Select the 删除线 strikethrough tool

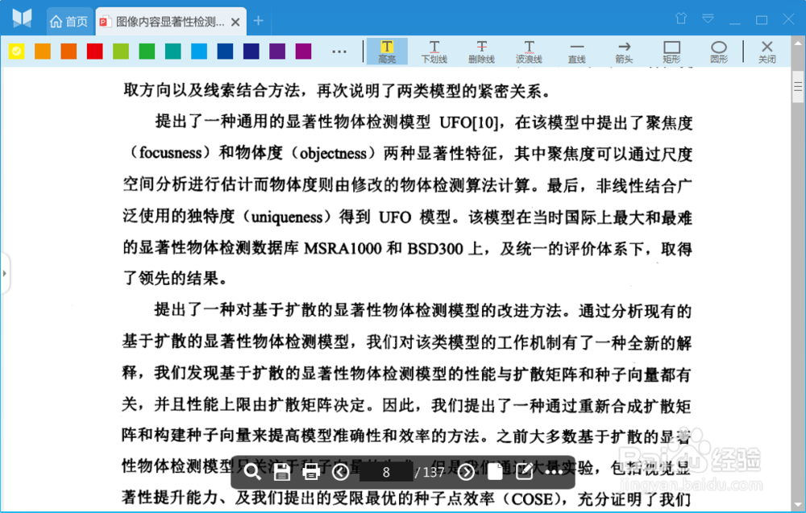pyautogui.click(x=482, y=52)
